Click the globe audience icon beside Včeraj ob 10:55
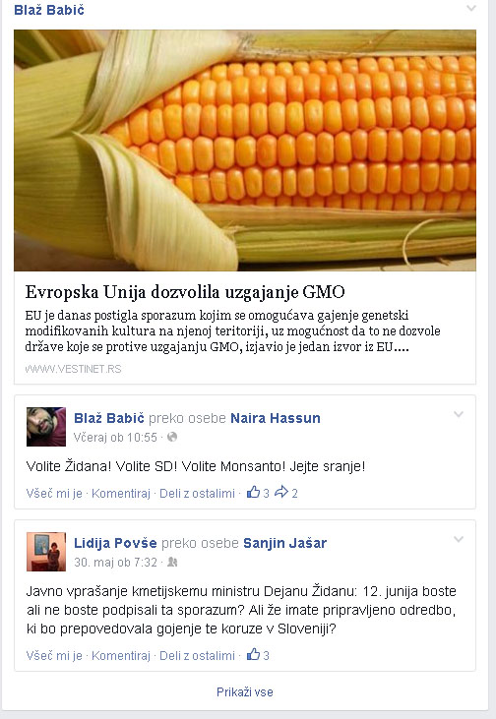496x719 pixels. point(172,437)
